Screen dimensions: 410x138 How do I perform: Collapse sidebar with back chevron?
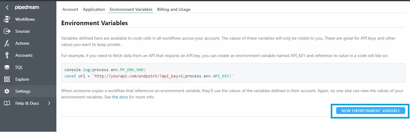[7, 7]
